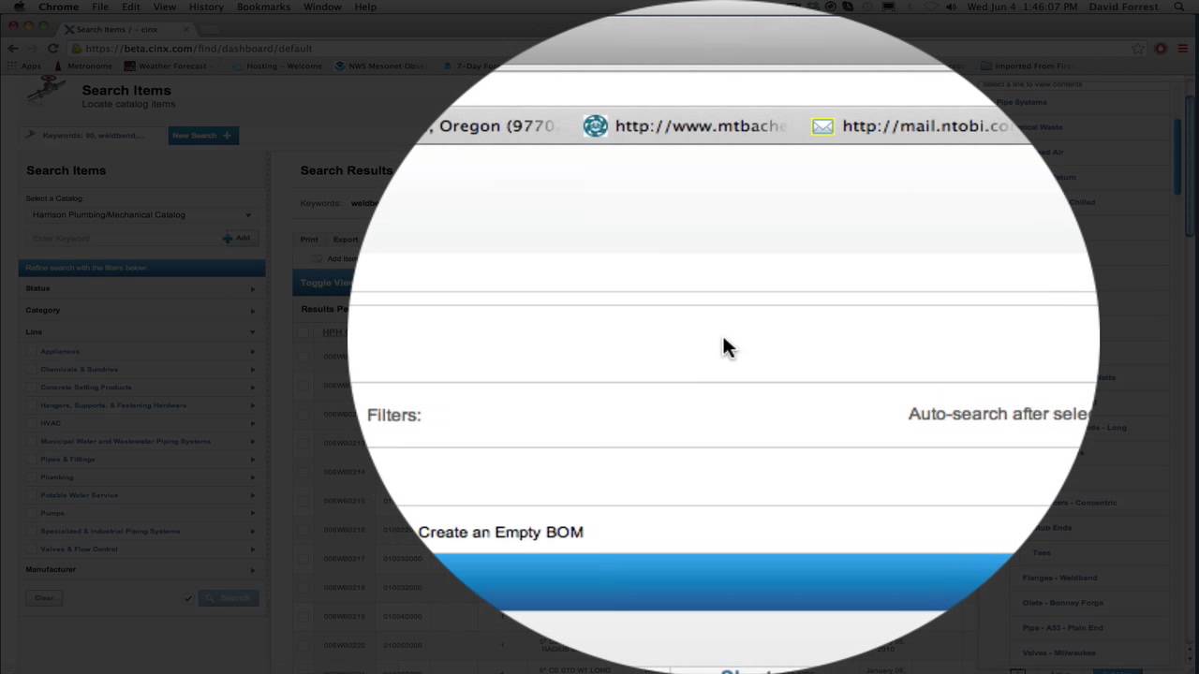Select Olets - Bonney Forge in the right panel

1063,603
